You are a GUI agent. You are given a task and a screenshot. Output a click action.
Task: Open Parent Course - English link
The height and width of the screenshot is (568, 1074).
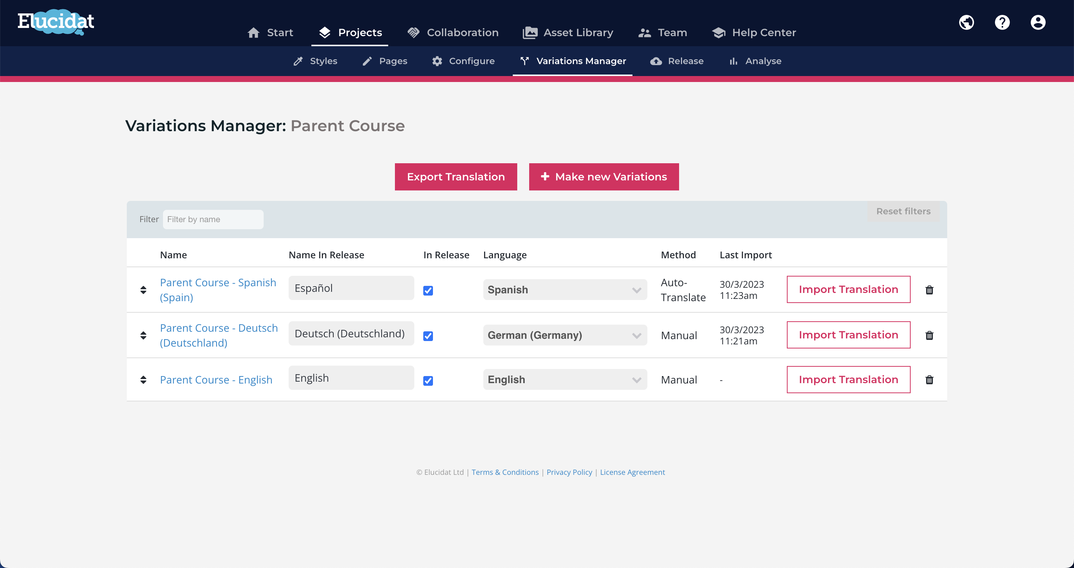pyautogui.click(x=216, y=380)
